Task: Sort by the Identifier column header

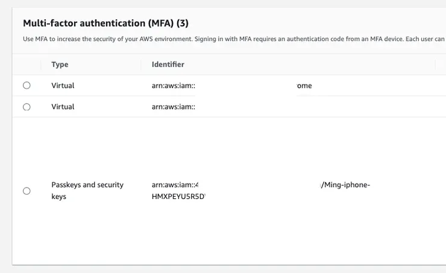Action: click(168, 64)
